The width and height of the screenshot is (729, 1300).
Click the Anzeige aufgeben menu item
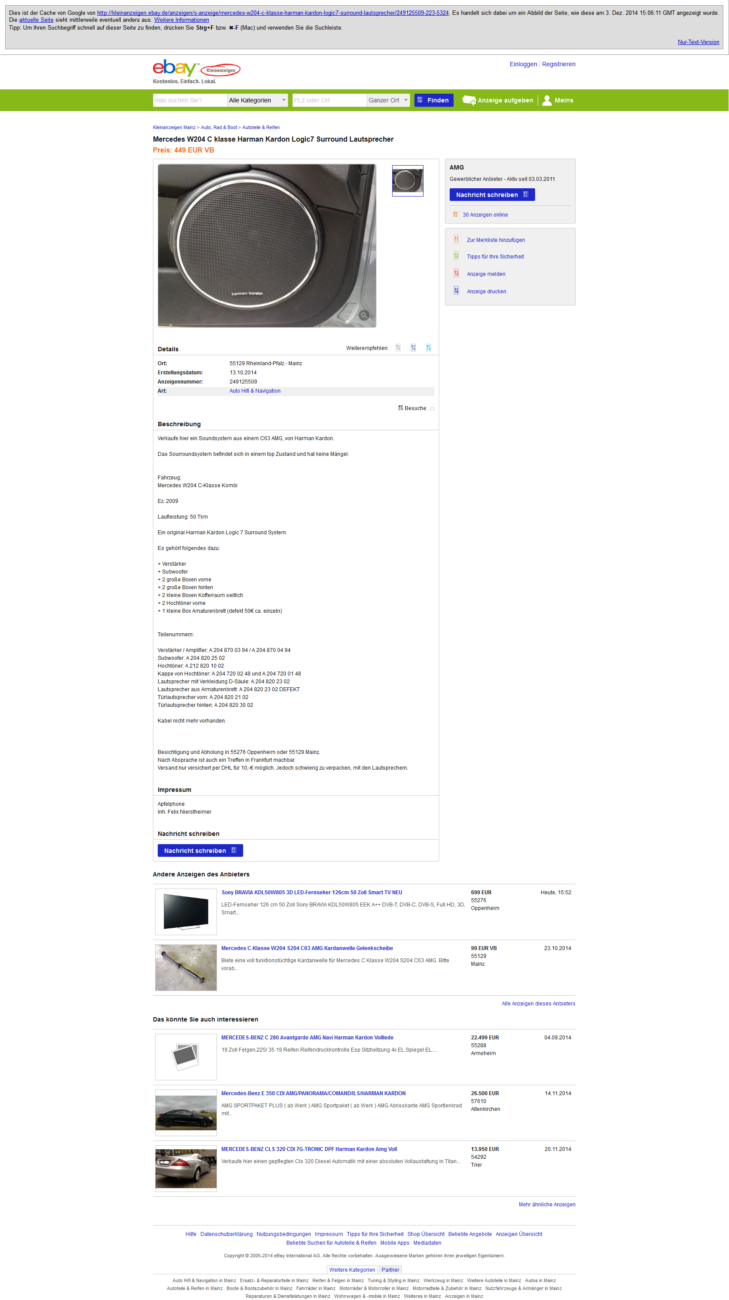498,100
